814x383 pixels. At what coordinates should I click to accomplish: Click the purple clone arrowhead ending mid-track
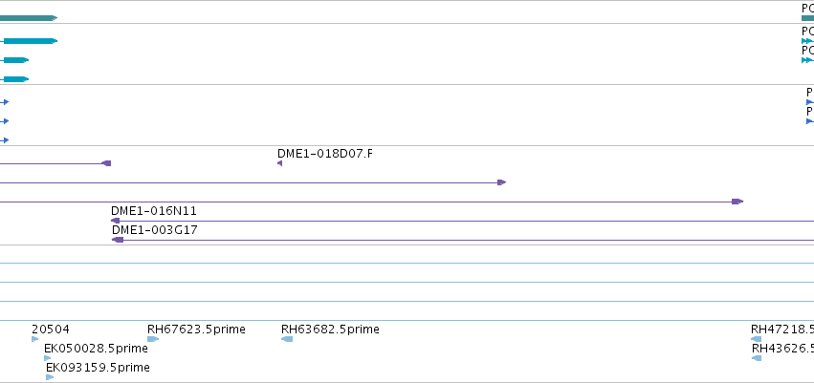[501, 182]
